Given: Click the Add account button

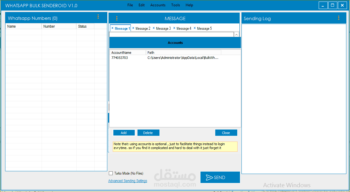Looking at the screenshot, I should (124, 133).
